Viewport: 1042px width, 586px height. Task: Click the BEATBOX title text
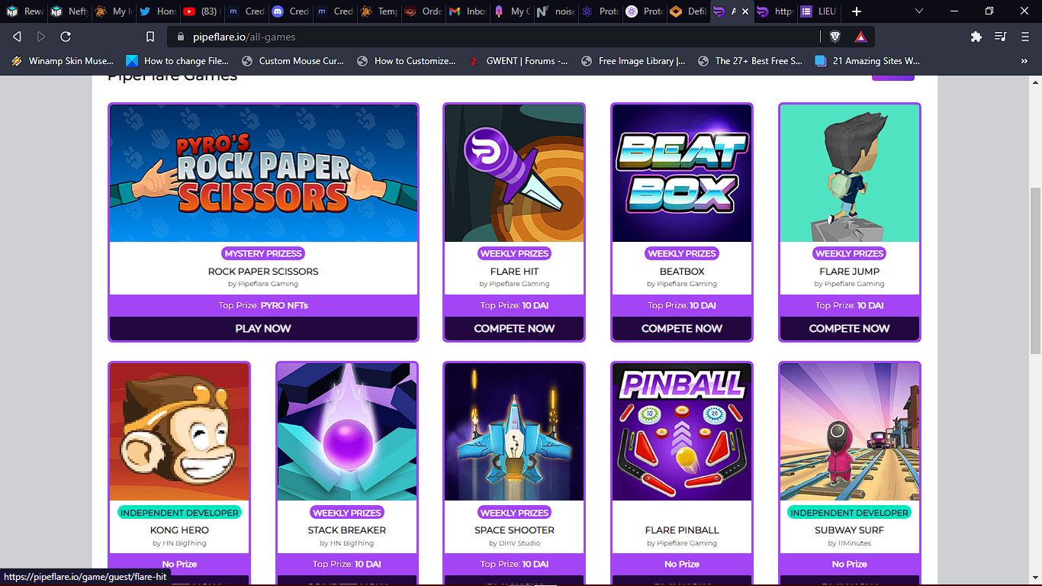[x=682, y=272]
